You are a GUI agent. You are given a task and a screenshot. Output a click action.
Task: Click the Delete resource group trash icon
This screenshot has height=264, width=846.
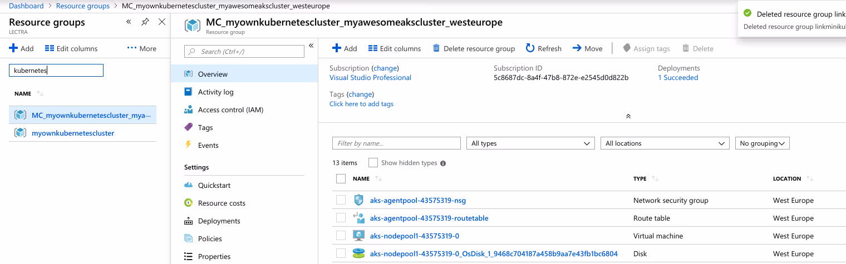point(436,48)
